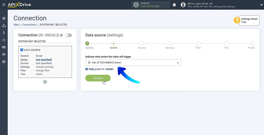Go to Connections breadcrumb link
The height and width of the screenshot is (135, 264).
(29, 25)
